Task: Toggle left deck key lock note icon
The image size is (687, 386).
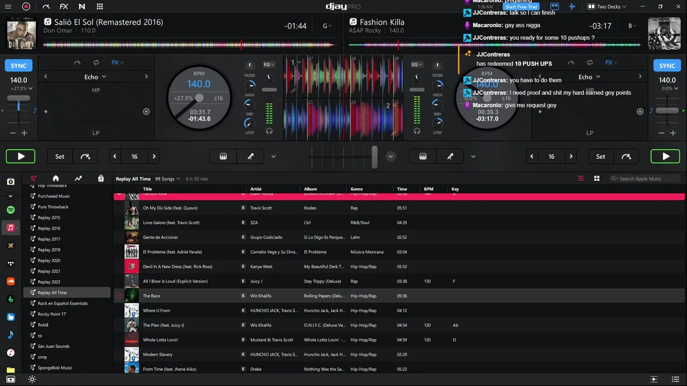Action: 35,110
